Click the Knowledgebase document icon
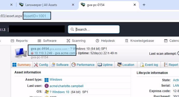The height and width of the screenshot is (97, 179). coord(127,41)
